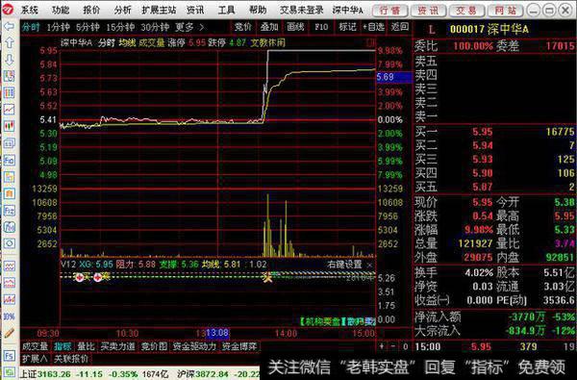
Task: Select the 资金博弈 bottom tab
Action: pos(239,346)
